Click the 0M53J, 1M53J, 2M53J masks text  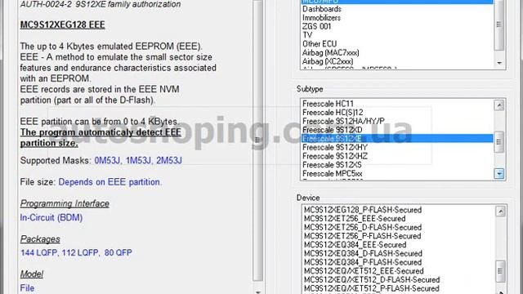(138, 161)
